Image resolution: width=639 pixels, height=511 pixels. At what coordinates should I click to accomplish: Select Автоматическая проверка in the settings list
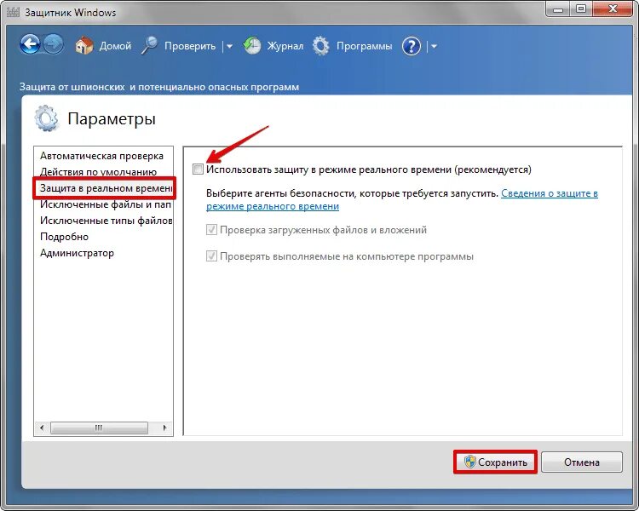pyautogui.click(x=101, y=156)
